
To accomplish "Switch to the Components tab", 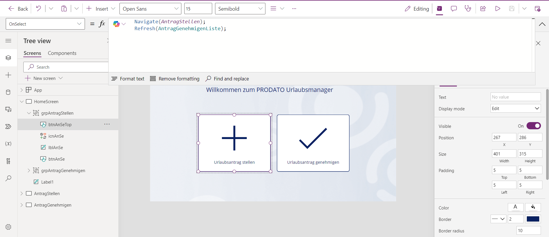I will [x=62, y=53].
